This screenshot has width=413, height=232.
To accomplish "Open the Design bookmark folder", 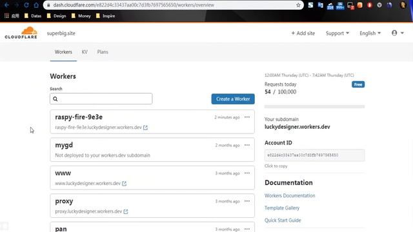I will tap(56, 15).
